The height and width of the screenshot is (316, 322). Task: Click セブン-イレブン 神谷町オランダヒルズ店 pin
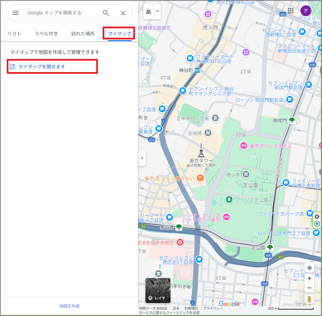coord(183,91)
